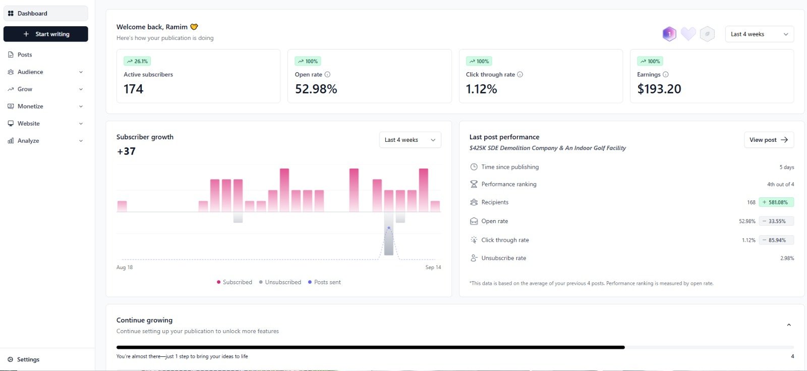Toggle the Unsubscribed legend series
807x371 pixels.
[280, 282]
